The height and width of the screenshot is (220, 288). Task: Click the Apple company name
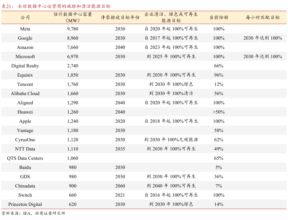tap(25, 121)
